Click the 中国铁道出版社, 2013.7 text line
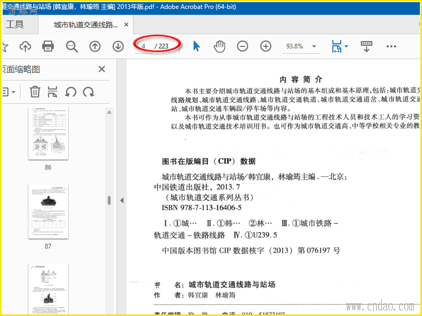This screenshot has height=316, width=422. click(197, 187)
